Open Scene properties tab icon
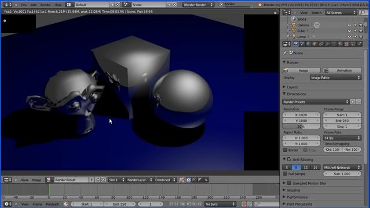This screenshot has height=208, width=370. 302,44
